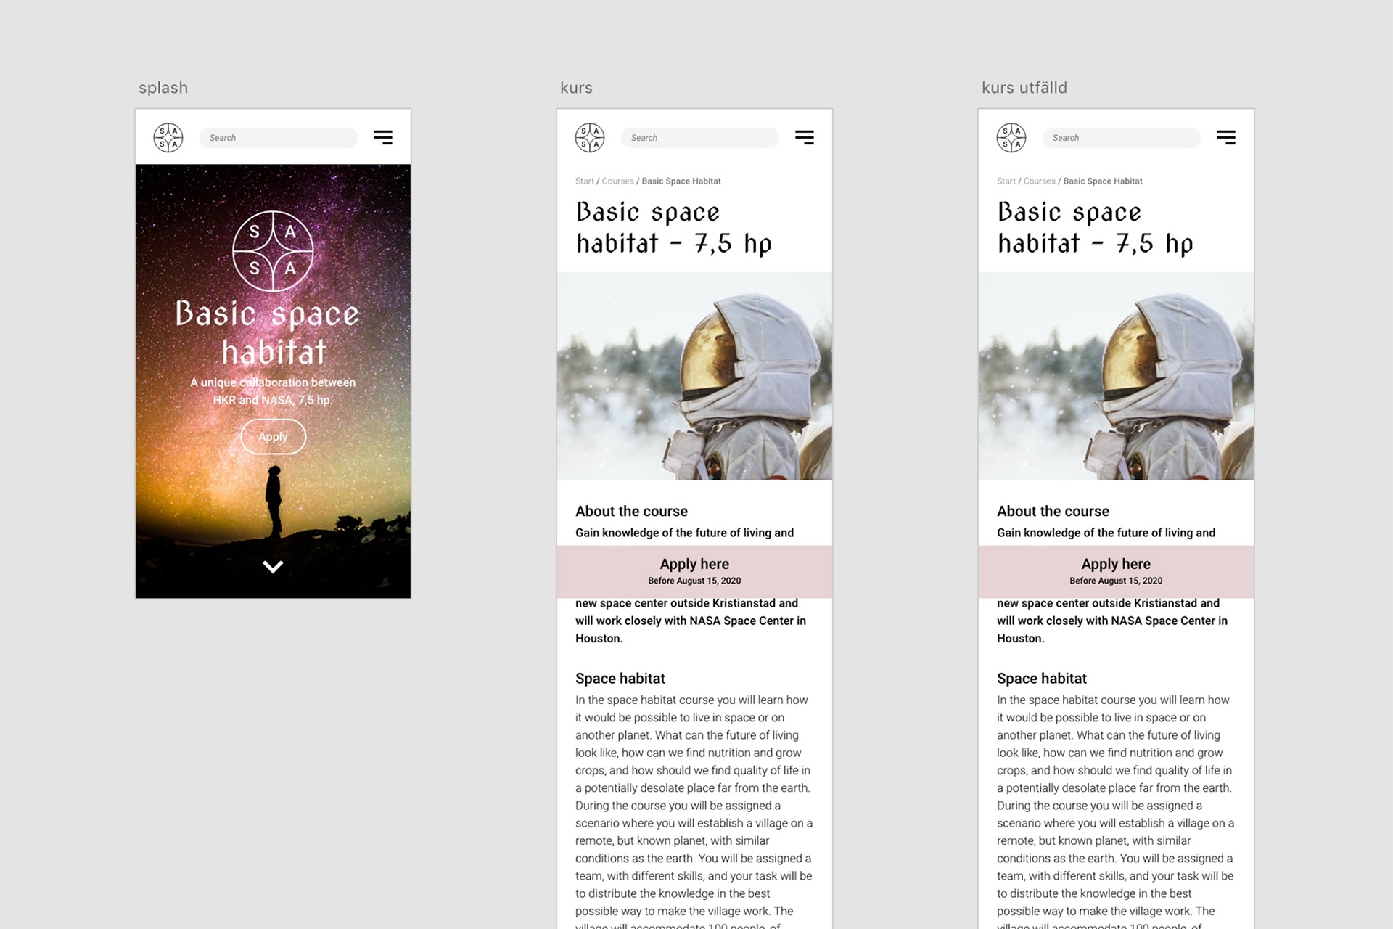This screenshot has height=929, width=1393.
Task: Open Courses breadcrumb link on kurs screen
Action: coord(617,181)
